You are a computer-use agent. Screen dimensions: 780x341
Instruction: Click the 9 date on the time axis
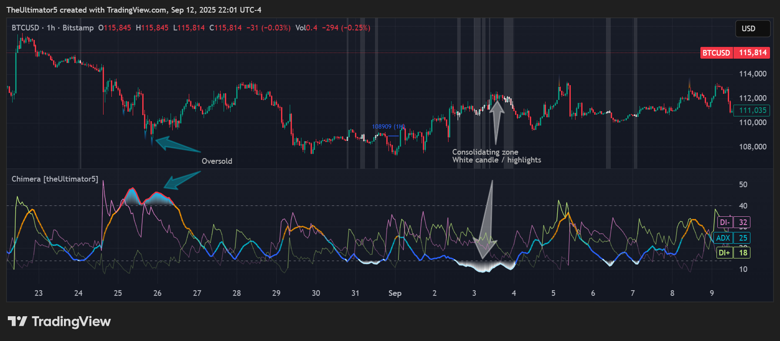pos(712,293)
